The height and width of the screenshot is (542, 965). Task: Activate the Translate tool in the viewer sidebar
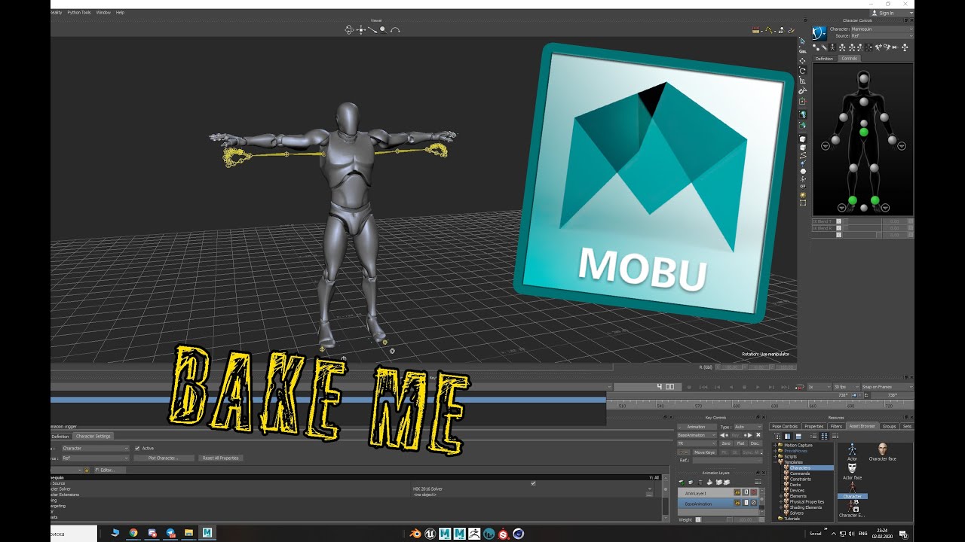(802, 61)
